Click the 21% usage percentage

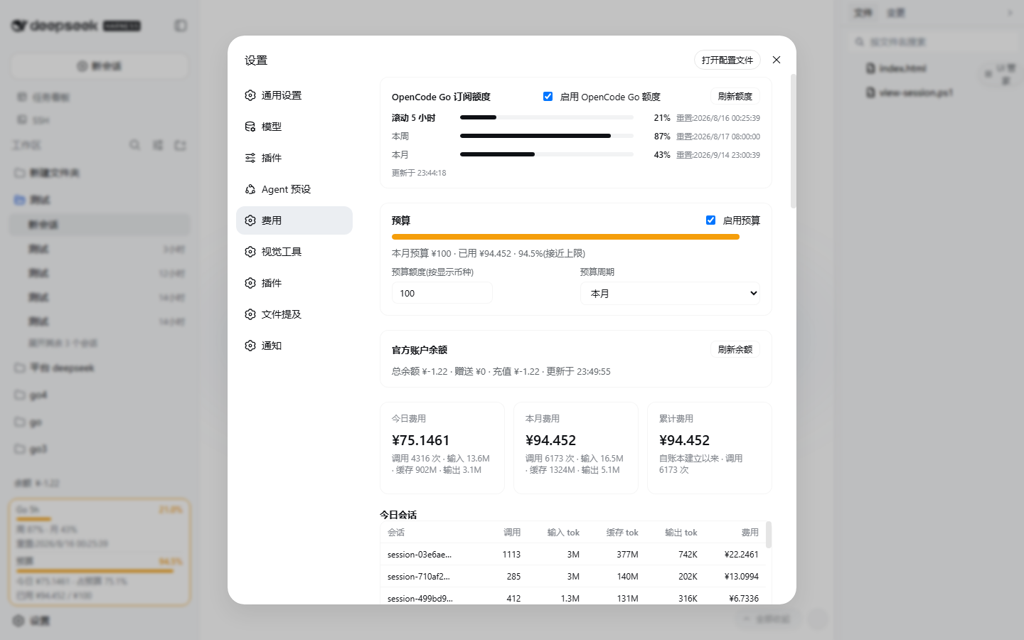[x=662, y=118]
